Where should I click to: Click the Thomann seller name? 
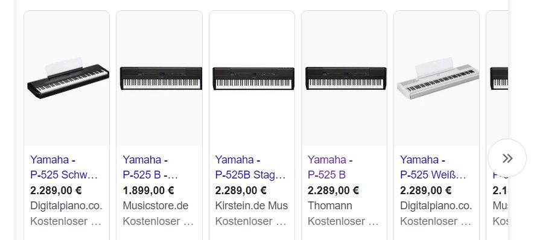click(x=330, y=206)
